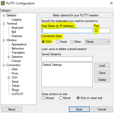Select the Other connection type radio button
The height and width of the screenshot is (113, 114).
click(72, 42)
